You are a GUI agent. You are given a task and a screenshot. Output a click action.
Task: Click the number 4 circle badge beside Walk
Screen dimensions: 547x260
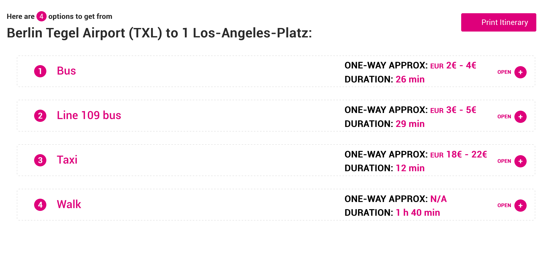(x=40, y=205)
